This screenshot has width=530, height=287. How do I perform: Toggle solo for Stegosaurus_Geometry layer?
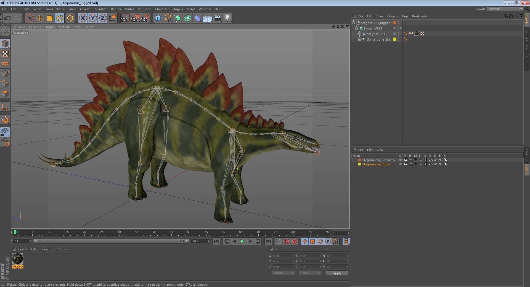pos(401,160)
